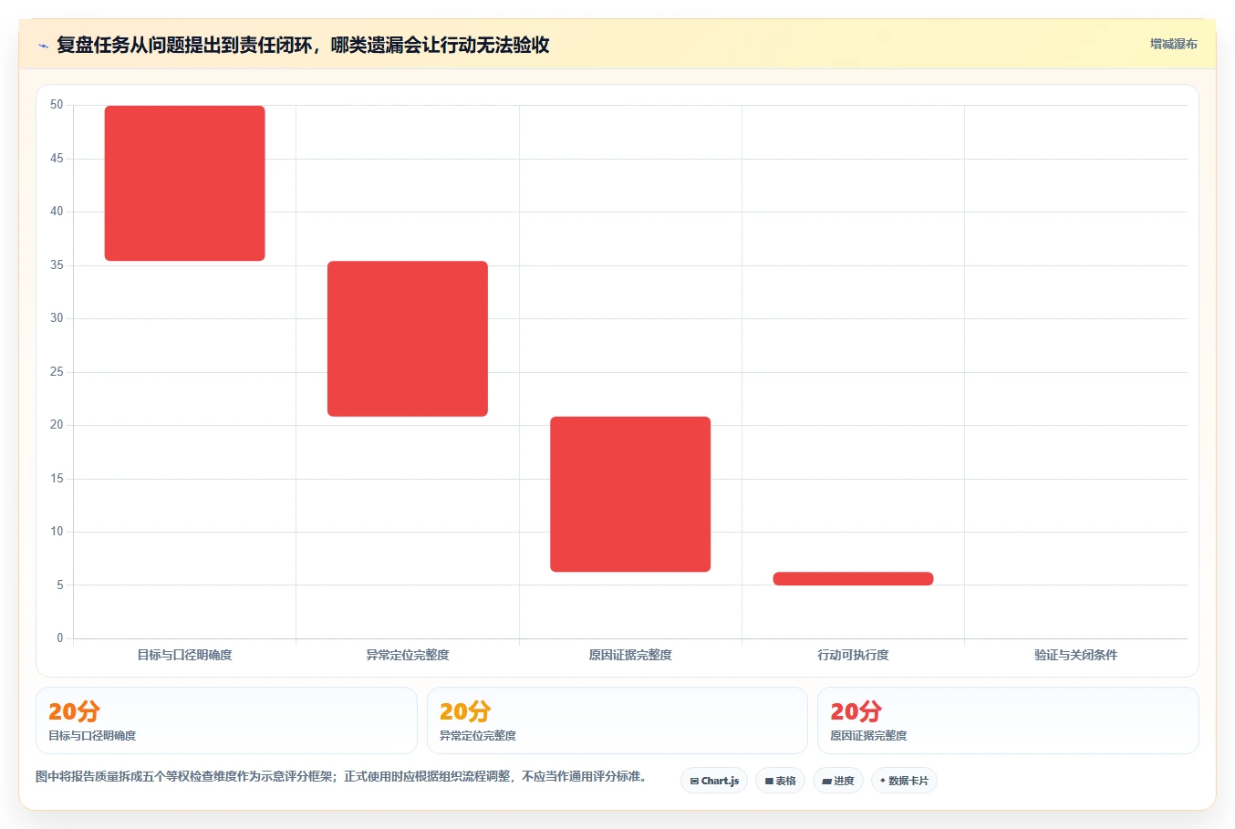Select the red bar for 目标与口径明确度
Screen dimensions: 1235x829
click(x=185, y=183)
